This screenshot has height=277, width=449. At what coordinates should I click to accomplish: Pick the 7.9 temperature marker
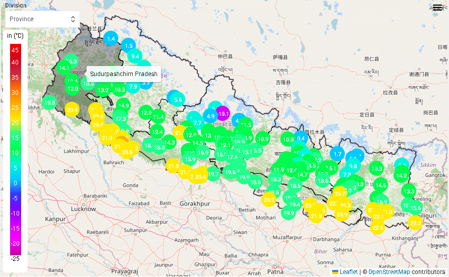tap(133, 86)
